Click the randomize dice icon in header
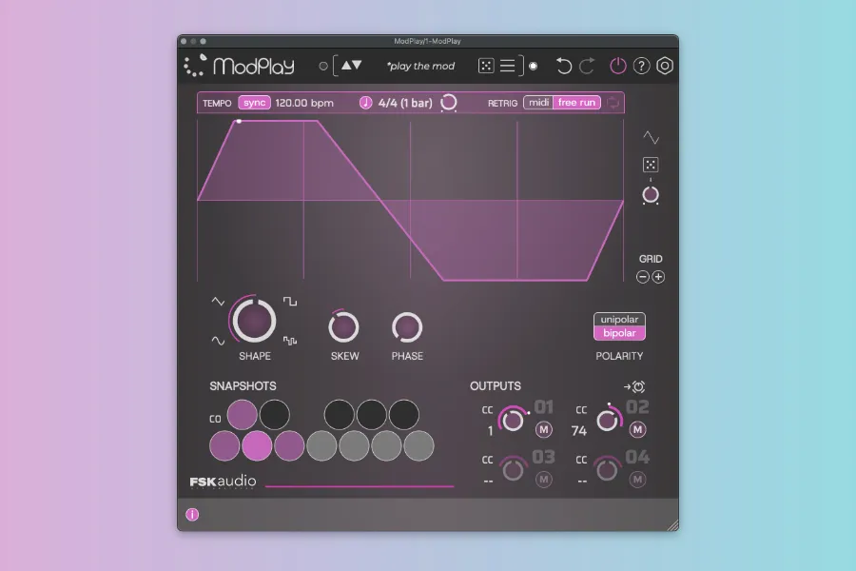The height and width of the screenshot is (571, 856). [486, 66]
